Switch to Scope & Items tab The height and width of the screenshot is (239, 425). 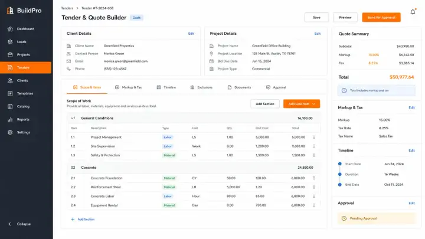tap(87, 87)
